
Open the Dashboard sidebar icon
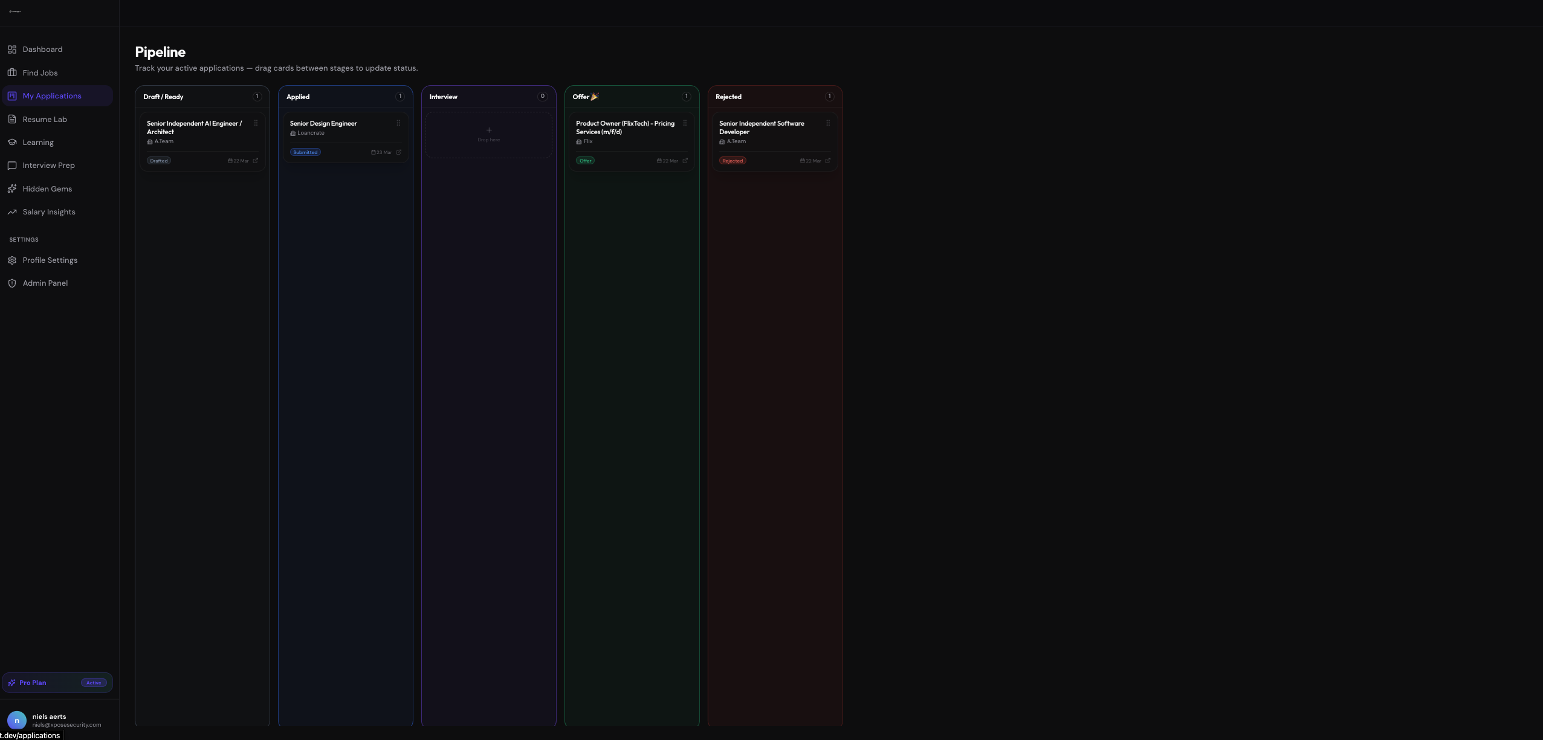12,50
